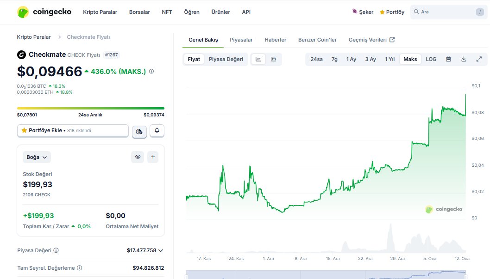Expand chart to fullscreen with arrows icon
Screen dimensions: 490x279
point(479,59)
